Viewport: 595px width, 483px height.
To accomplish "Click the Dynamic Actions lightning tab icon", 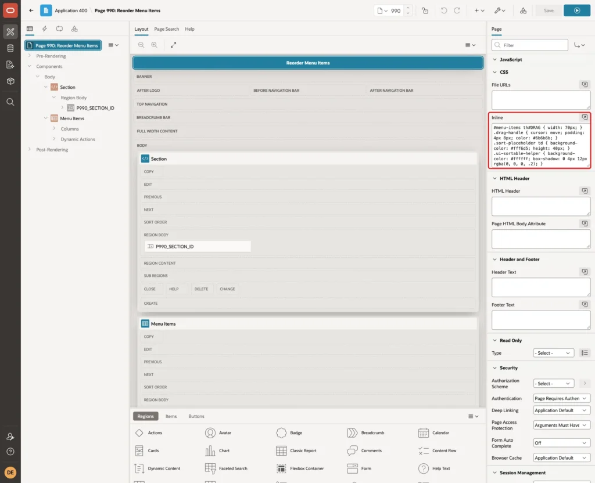I will pos(44,29).
